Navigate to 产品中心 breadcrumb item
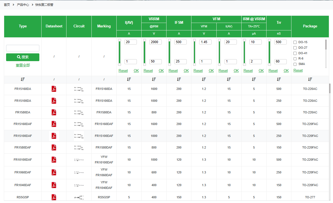333x203 pixels. 23,5
